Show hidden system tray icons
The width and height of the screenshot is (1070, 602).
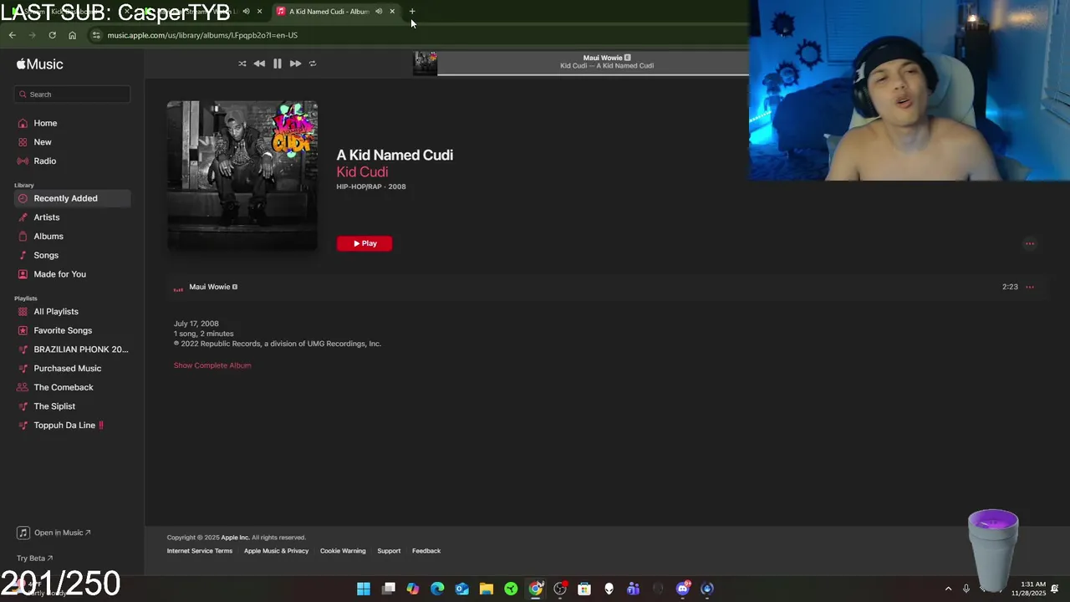pyautogui.click(x=948, y=589)
